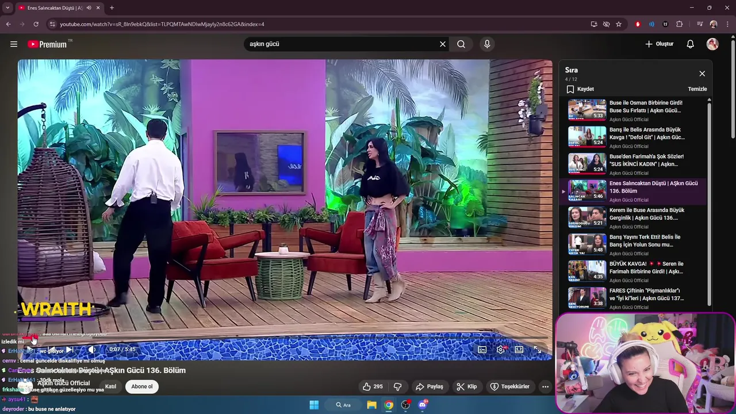
Task: Open the red hand ad-blocker extension
Action: [638, 24]
